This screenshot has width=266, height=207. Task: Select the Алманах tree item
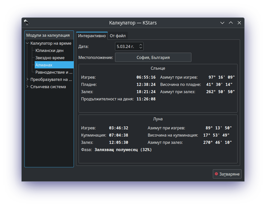(44, 65)
